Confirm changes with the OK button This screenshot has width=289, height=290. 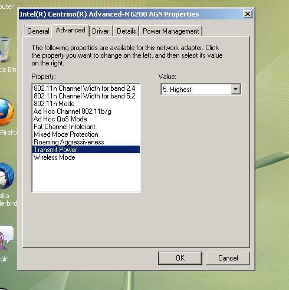180,258
